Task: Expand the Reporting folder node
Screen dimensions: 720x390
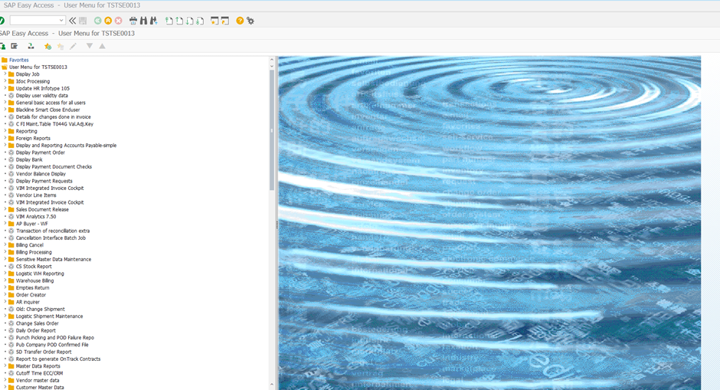Action: (x=5, y=131)
